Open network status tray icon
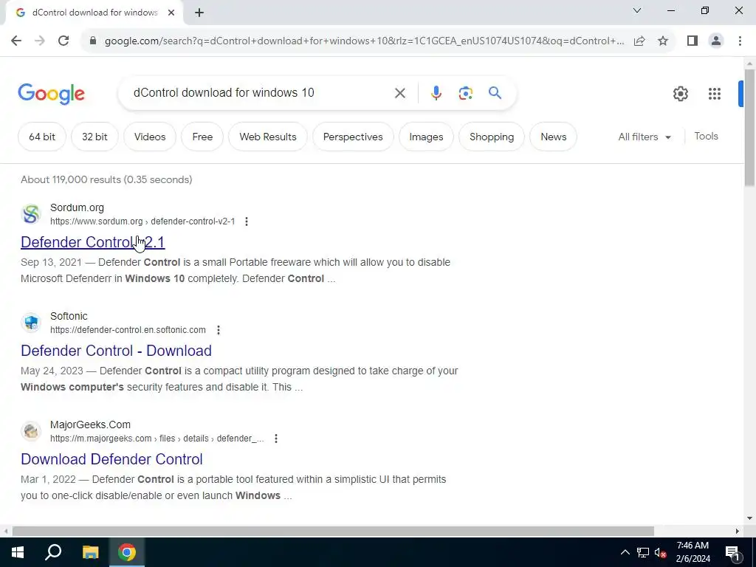 pos(643,552)
